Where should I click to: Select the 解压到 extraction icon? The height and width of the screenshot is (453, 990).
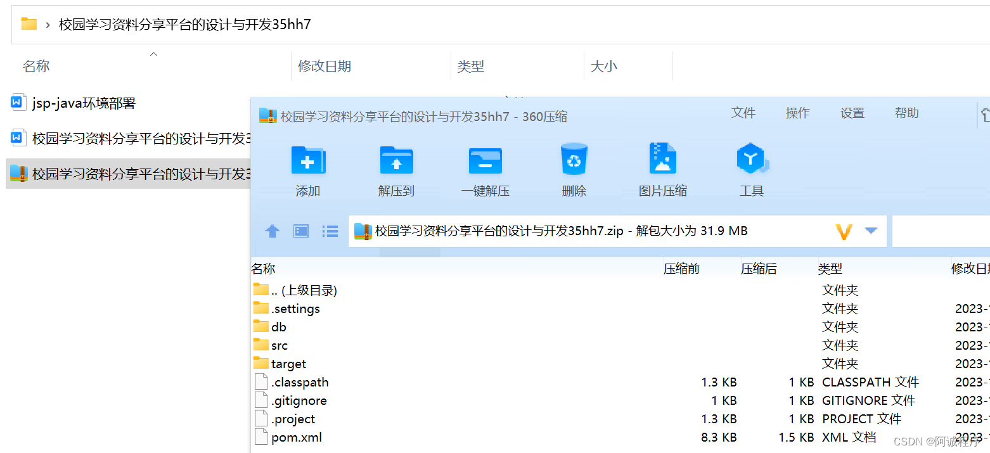tap(396, 170)
